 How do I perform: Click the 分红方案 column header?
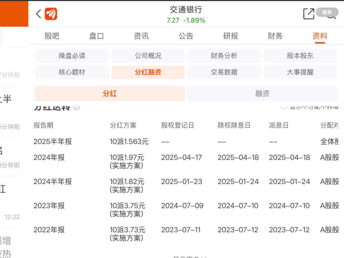tap(123, 125)
